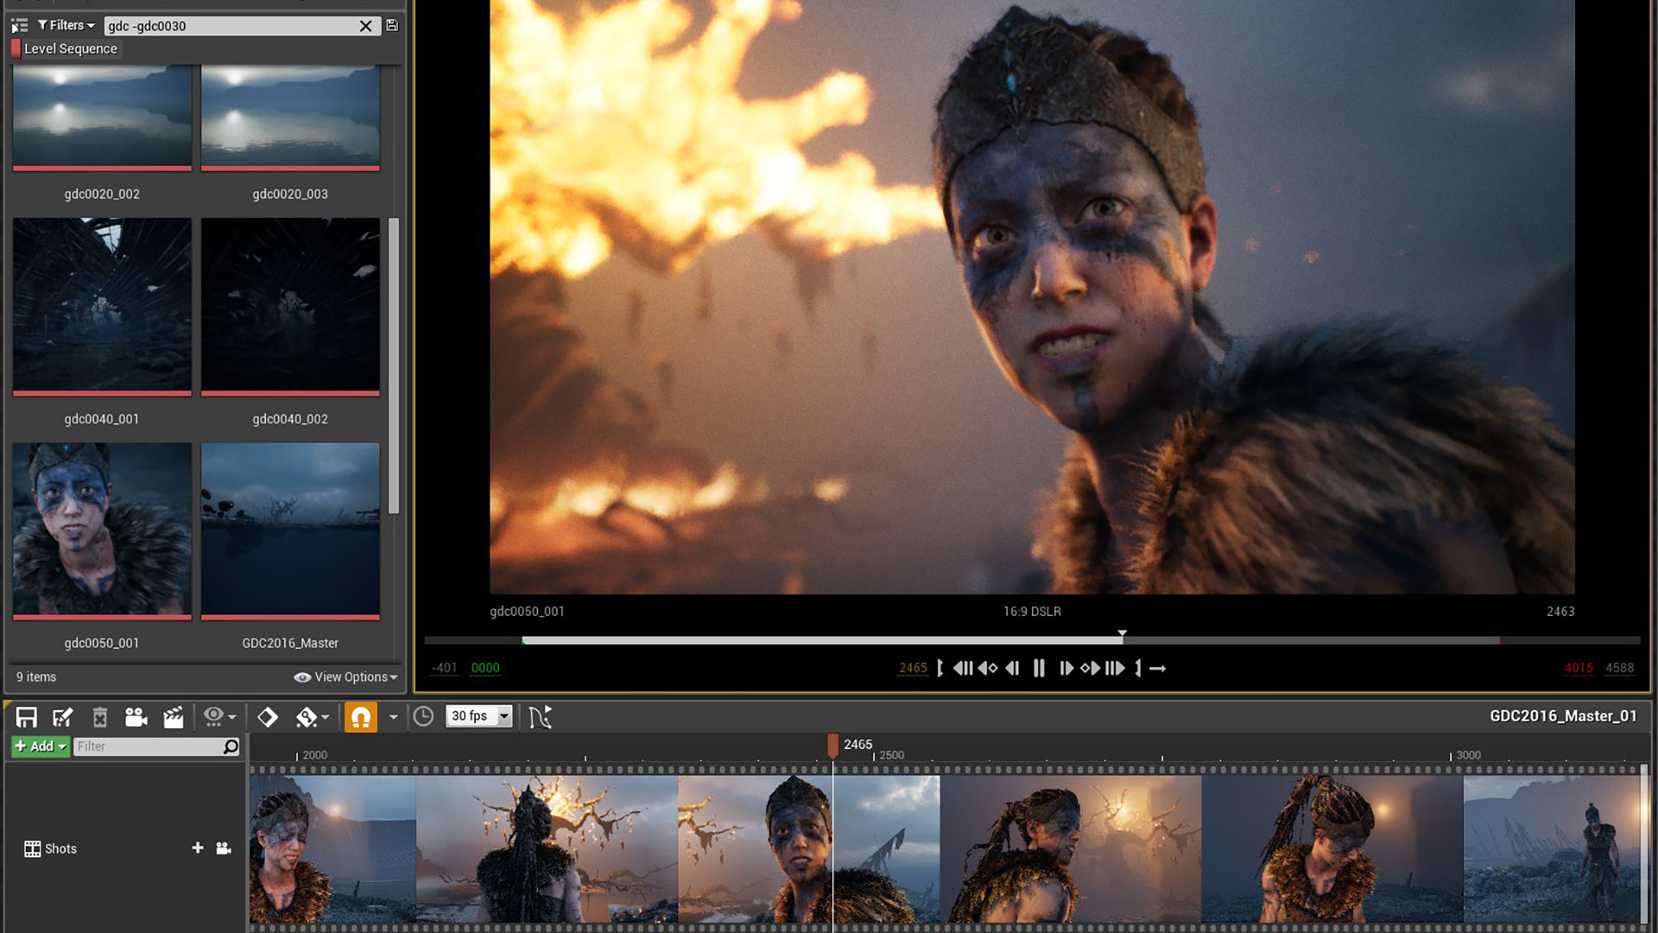The width and height of the screenshot is (1658, 933).
Task: Pause playback in cinematic viewport
Action: pyautogui.click(x=1039, y=668)
